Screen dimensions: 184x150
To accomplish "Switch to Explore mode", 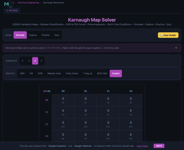I will 33,35.
